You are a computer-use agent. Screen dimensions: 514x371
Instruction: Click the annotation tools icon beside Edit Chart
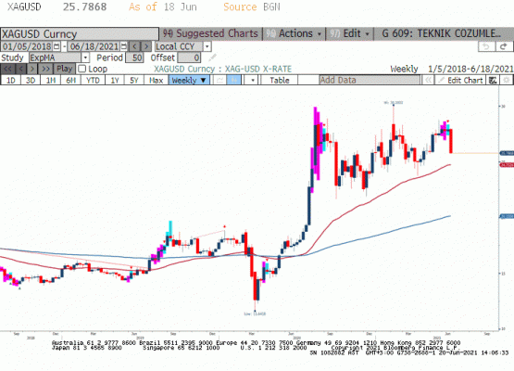(x=493, y=80)
